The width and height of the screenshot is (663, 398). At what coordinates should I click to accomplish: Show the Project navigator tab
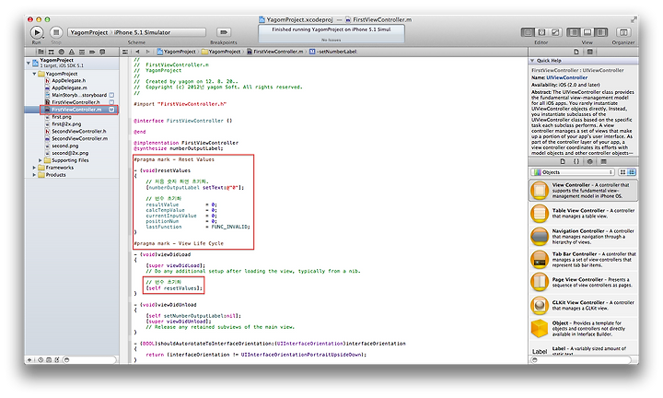click(41, 52)
